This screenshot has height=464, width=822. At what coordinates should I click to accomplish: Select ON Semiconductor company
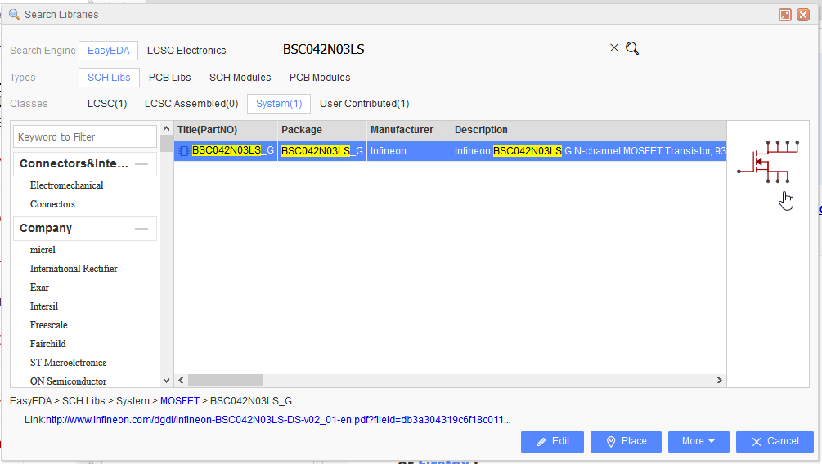[x=68, y=381]
